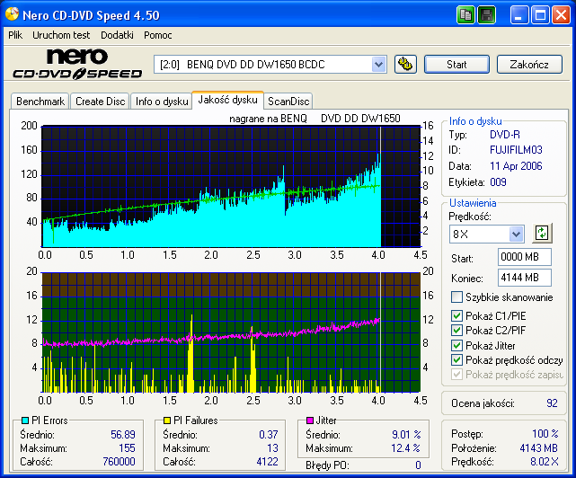
Task: Click the Koniec field 4144 MB
Action: point(525,278)
